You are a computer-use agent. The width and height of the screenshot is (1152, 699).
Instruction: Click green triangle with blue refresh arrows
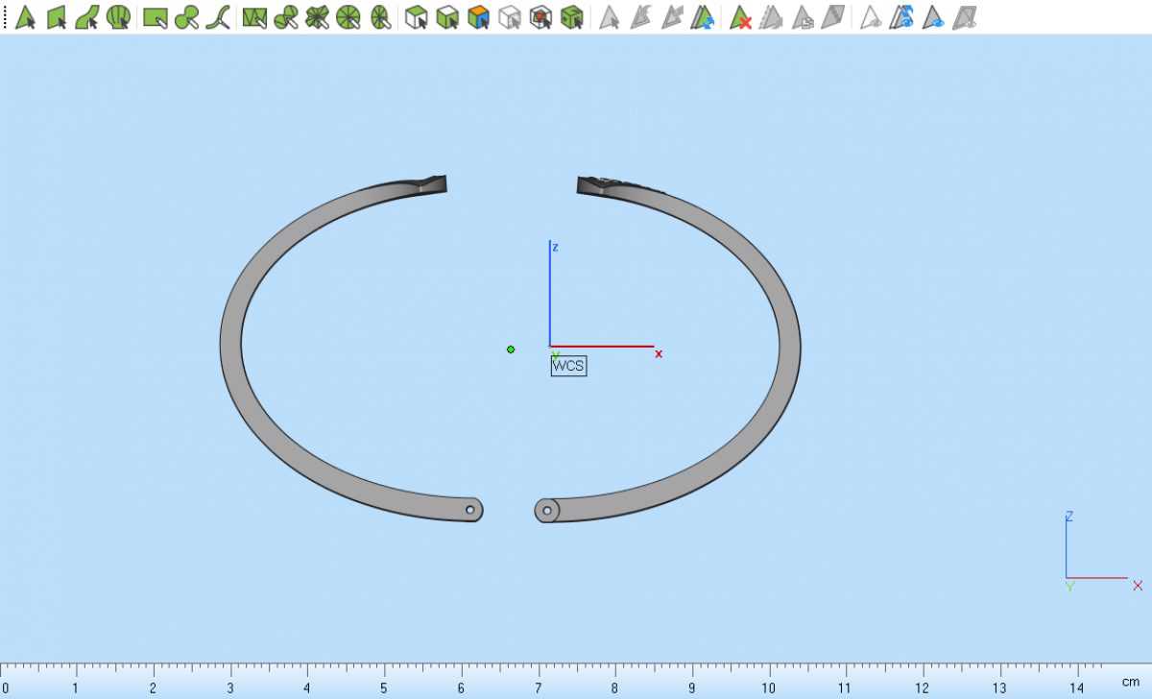coord(704,17)
